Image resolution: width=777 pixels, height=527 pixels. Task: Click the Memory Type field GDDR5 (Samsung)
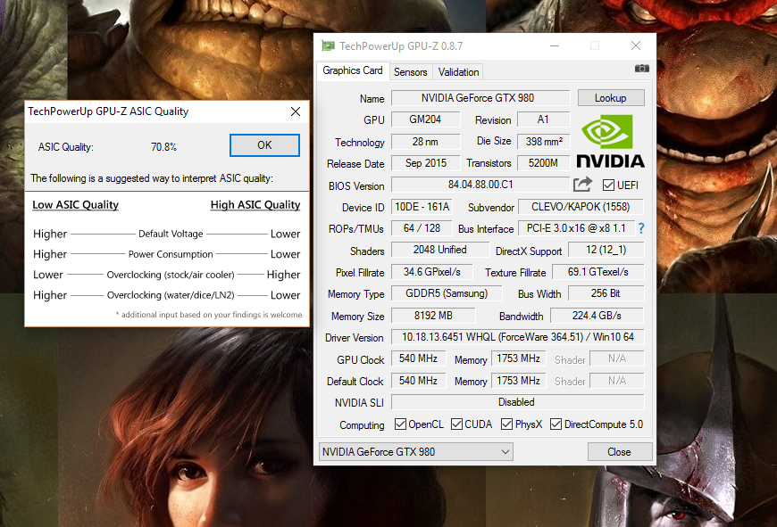(447, 293)
